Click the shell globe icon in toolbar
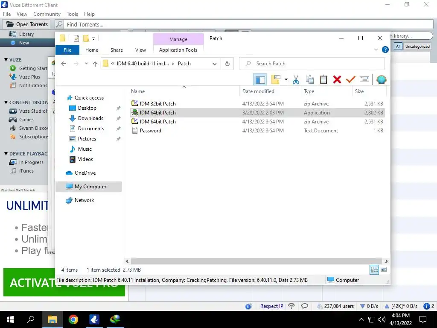Screen dimensions: 437x328 (x=381, y=80)
